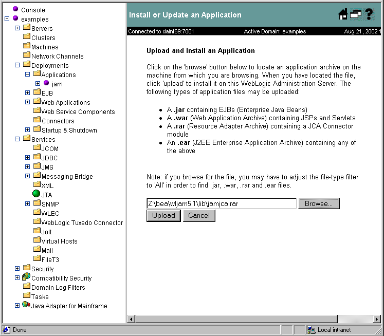Open WebLogic Tuxedo Connector link
This screenshot has width=384, height=336.
(82, 222)
